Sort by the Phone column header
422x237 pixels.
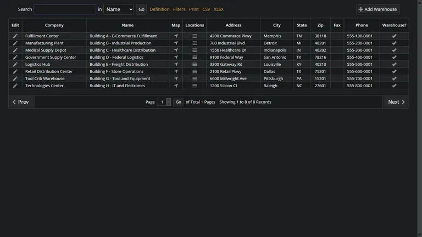[x=362, y=25]
